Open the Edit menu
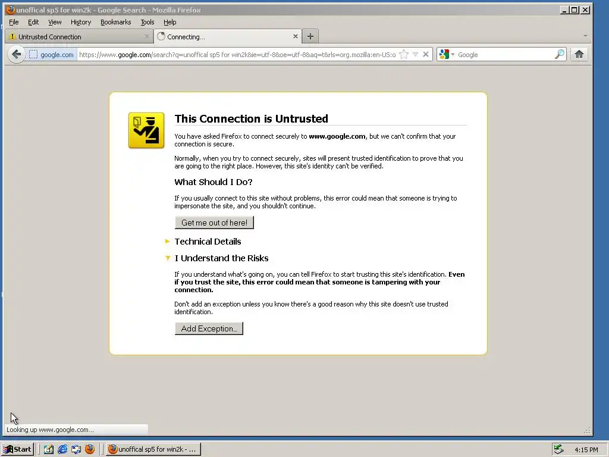This screenshot has width=609, height=457. point(33,22)
